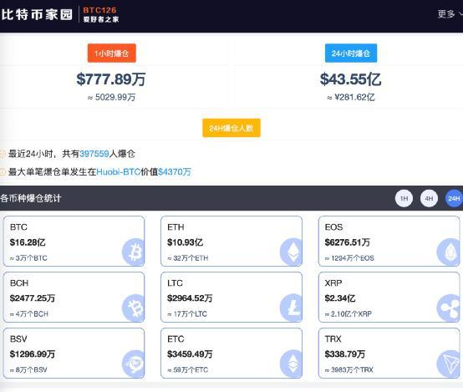
Task: Click the XRP card title
Action: [333, 283]
